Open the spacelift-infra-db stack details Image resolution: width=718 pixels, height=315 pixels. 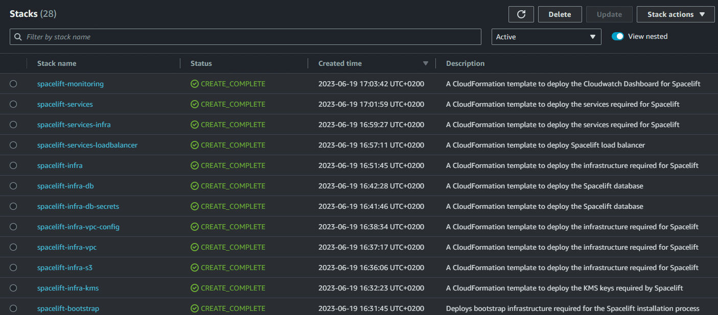[65, 185]
